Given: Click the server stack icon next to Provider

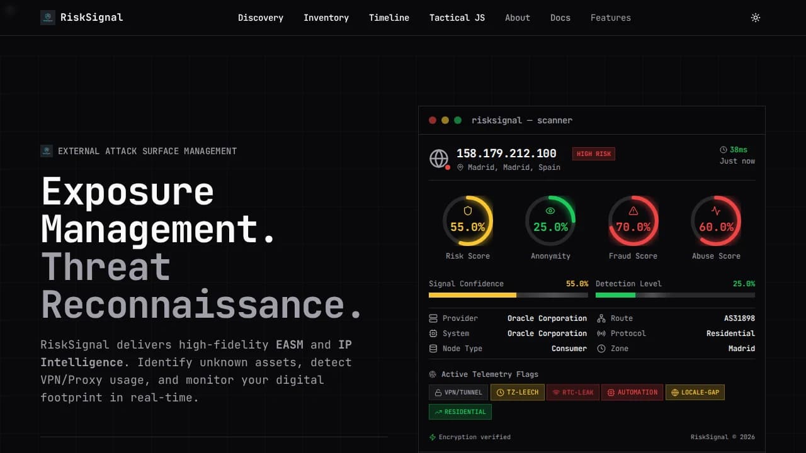Looking at the screenshot, I should click(433, 318).
